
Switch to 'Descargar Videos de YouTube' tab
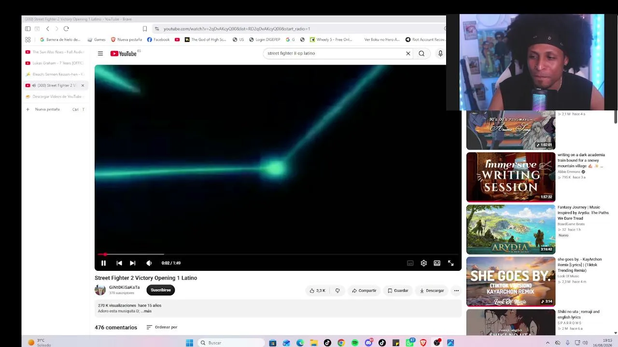(55, 96)
